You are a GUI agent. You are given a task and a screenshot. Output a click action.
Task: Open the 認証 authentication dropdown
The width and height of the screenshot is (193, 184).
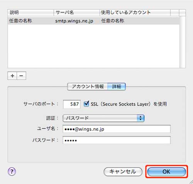pos(103,118)
